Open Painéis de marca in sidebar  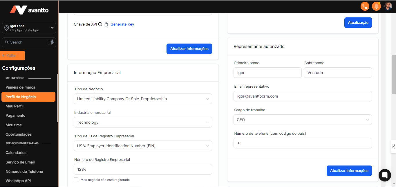pos(20,87)
